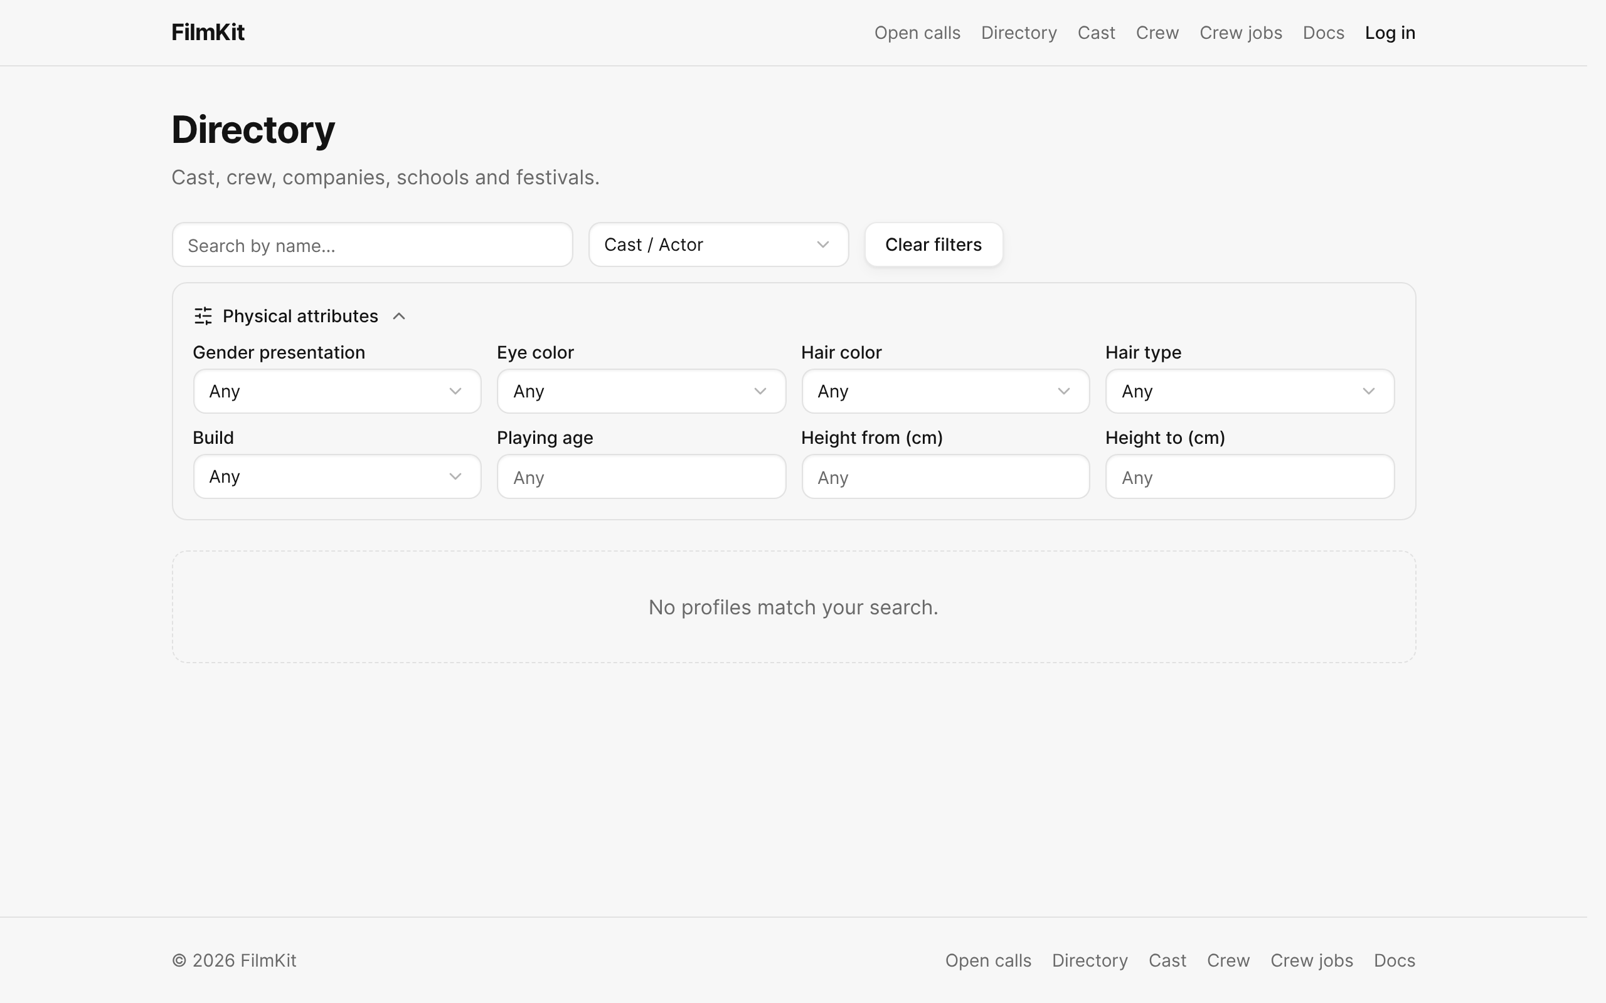
Task: Open the Gender presentation dropdown
Action: tap(337, 391)
